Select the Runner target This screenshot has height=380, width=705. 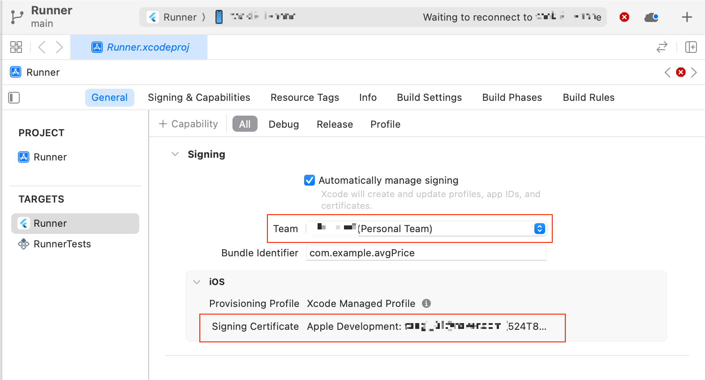tap(75, 223)
